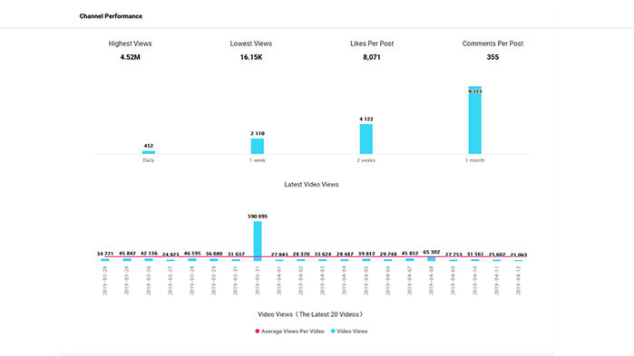Image resolution: width=634 pixels, height=356 pixels.
Task: Click the 16.15K lowest views value
Action: [x=251, y=57]
